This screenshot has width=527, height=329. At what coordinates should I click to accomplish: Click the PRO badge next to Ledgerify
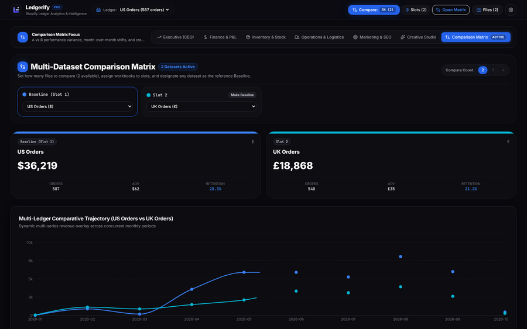click(57, 7)
